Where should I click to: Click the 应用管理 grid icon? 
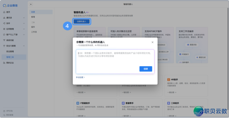[4, 29]
